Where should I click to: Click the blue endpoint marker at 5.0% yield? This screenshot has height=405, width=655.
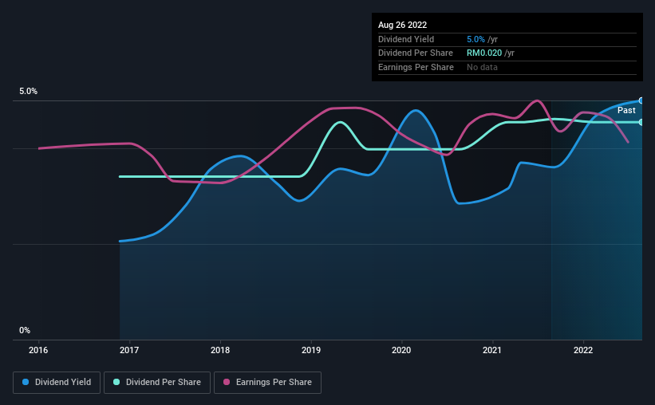point(641,100)
